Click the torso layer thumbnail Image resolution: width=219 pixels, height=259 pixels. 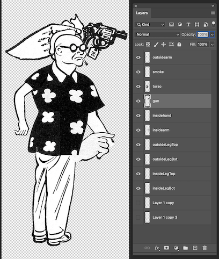pyautogui.click(x=147, y=87)
